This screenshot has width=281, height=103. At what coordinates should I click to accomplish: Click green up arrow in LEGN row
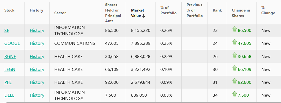point(235,68)
